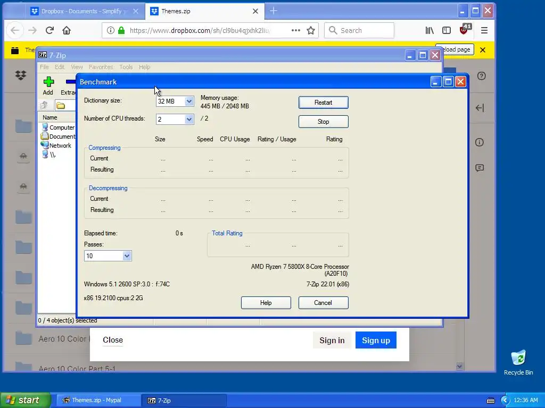The image size is (545, 408).
Task: Switch to Themes.zip - Mypal taskbar item
Action: [98, 401]
